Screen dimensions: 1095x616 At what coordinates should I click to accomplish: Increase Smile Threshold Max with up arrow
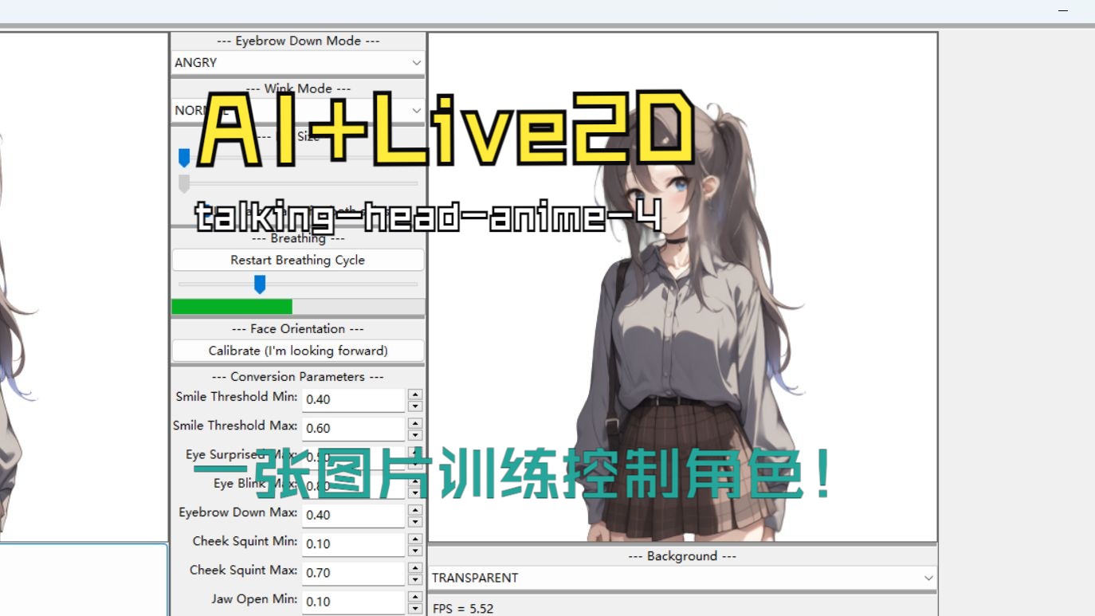coord(414,422)
